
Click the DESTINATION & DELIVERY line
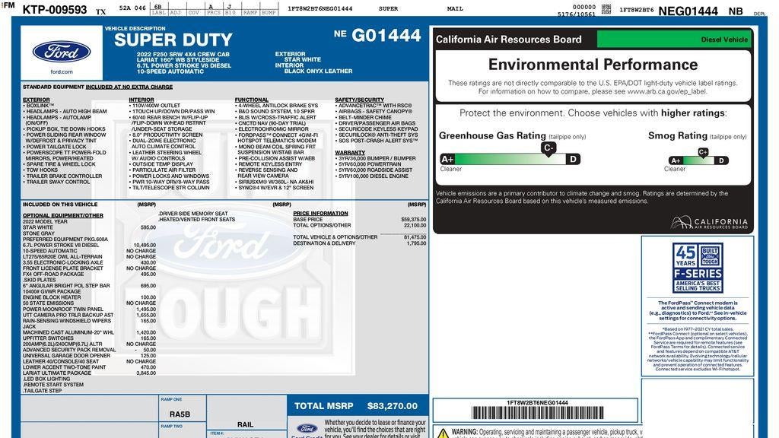(x=359, y=243)
